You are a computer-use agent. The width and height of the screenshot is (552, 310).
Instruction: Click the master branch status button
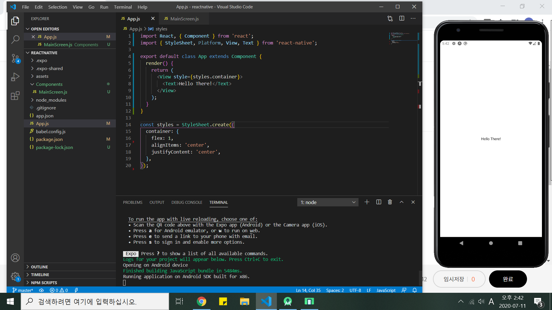[23, 290]
